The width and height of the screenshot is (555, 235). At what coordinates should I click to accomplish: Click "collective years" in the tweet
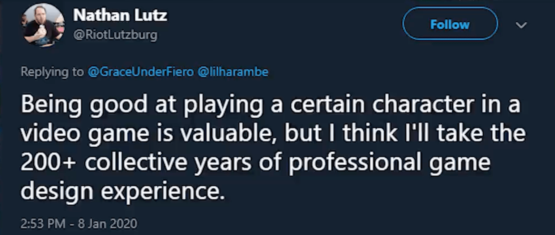pos(166,163)
